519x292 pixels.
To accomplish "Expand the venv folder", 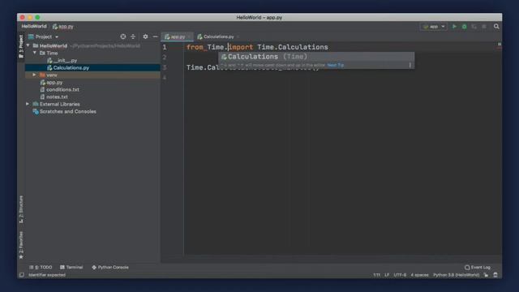I will [x=34, y=75].
